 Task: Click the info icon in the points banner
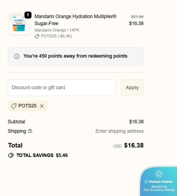(17, 56)
